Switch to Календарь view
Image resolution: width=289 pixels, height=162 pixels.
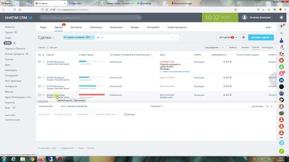(x=267, y=47)
